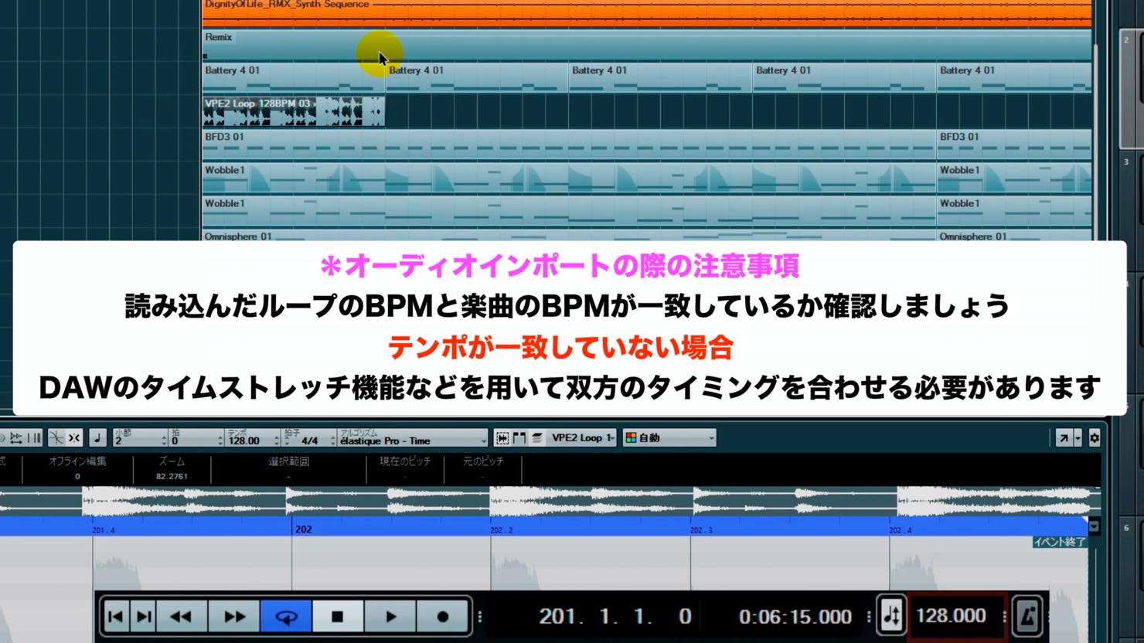The image size is (1144, 643).
Task: Click the テンポ 128.00 field in editor toolbar
Action: pyautogui.click(x=253, y=438)
